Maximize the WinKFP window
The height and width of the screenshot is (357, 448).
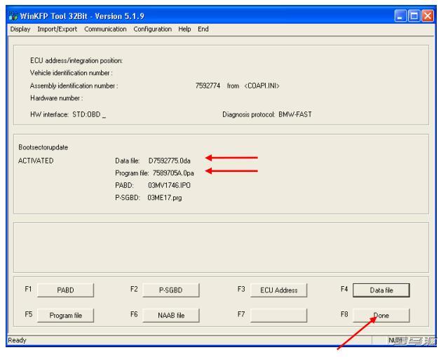(414, 15)
